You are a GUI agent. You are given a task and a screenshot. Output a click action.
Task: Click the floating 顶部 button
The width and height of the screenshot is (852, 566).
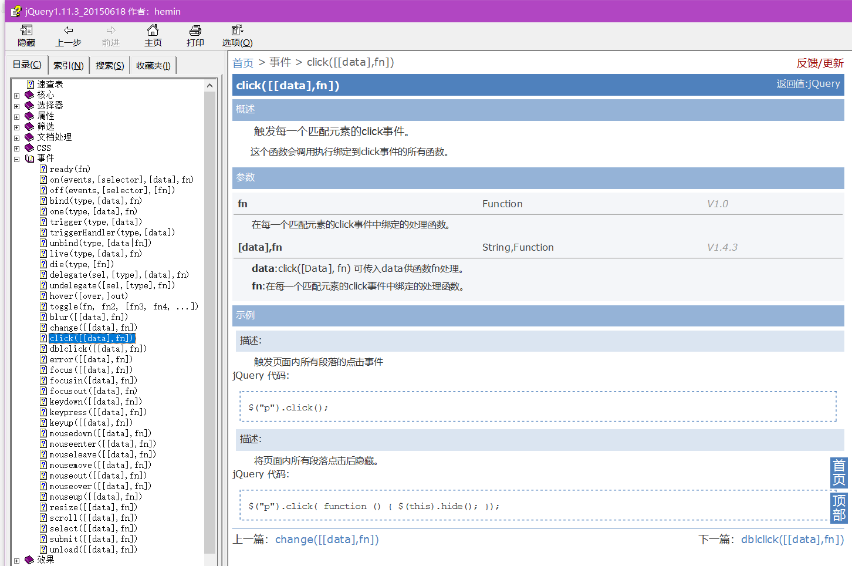[x=839, y=508]
